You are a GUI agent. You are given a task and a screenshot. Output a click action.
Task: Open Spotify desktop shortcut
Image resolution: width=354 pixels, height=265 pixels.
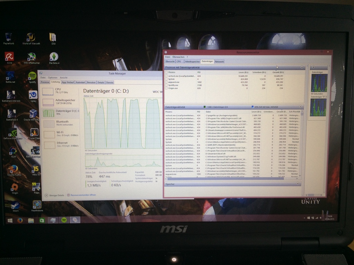pyautogui.click(x=32, y=77)
